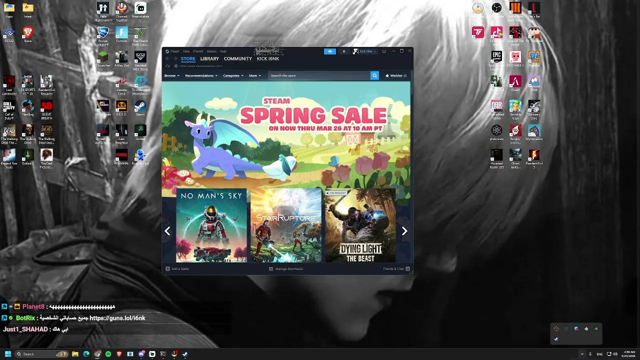Select the plutonium desktop icon
640x360 pixels.
coord(496,132)
